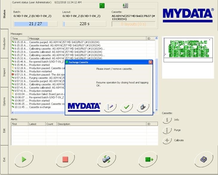Image resolution: width=218 pixels, height=175 pixels.
Task: Start production with the green play button
Action: coord(24,159)
